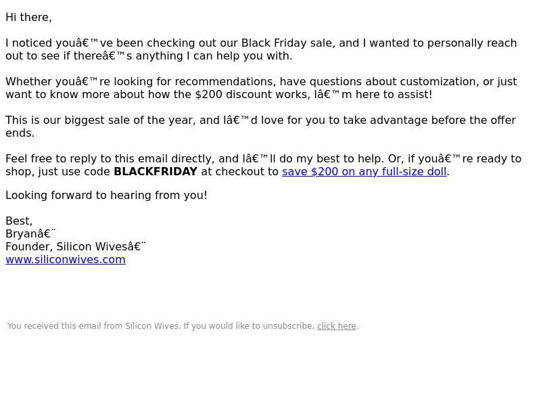Screen dimensions: 541x406
Task: Click 'Looking forward to hearing from you!' line
Action: point(106,196)
